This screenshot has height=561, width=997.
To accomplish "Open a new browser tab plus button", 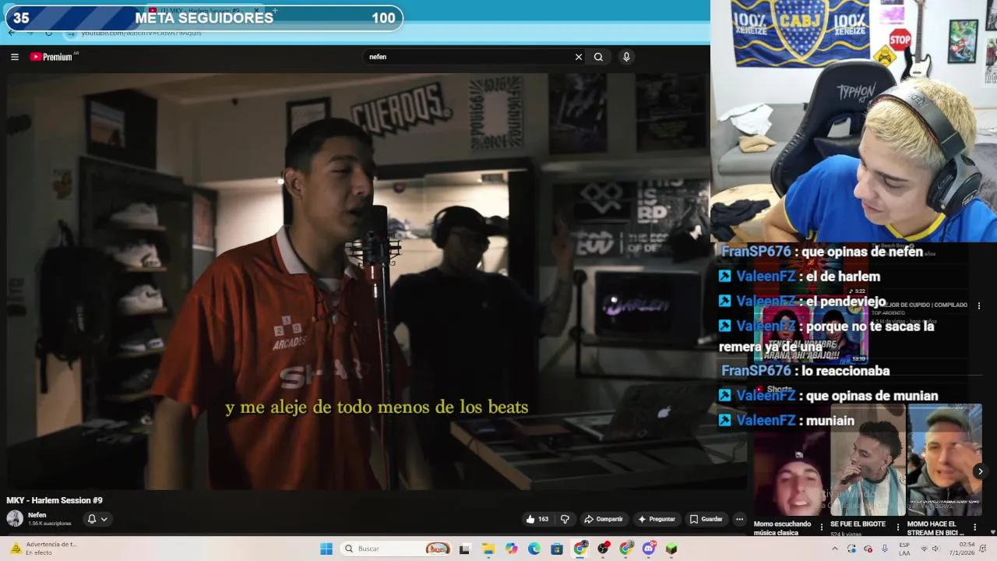I will tap(275, 11).
